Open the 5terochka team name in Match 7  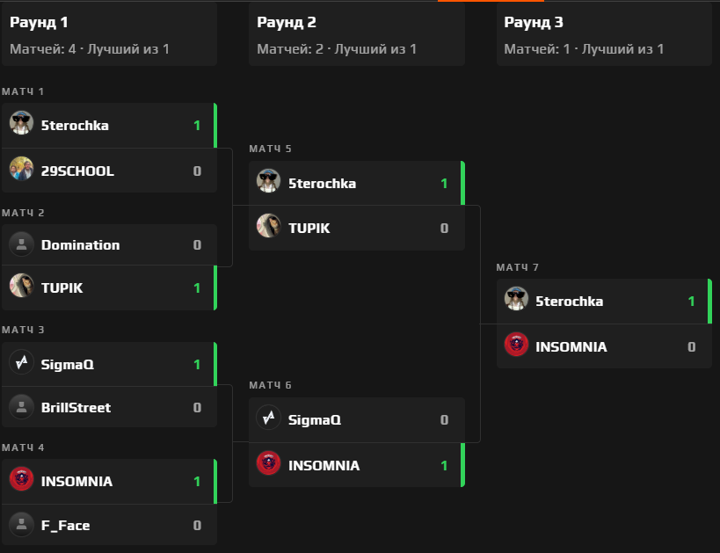click(569, 301)
